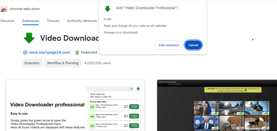The height and width of the screenshot is (131, 277).
Task: Click Download 40.98MB button for 720p video
Action: point(134,116)
